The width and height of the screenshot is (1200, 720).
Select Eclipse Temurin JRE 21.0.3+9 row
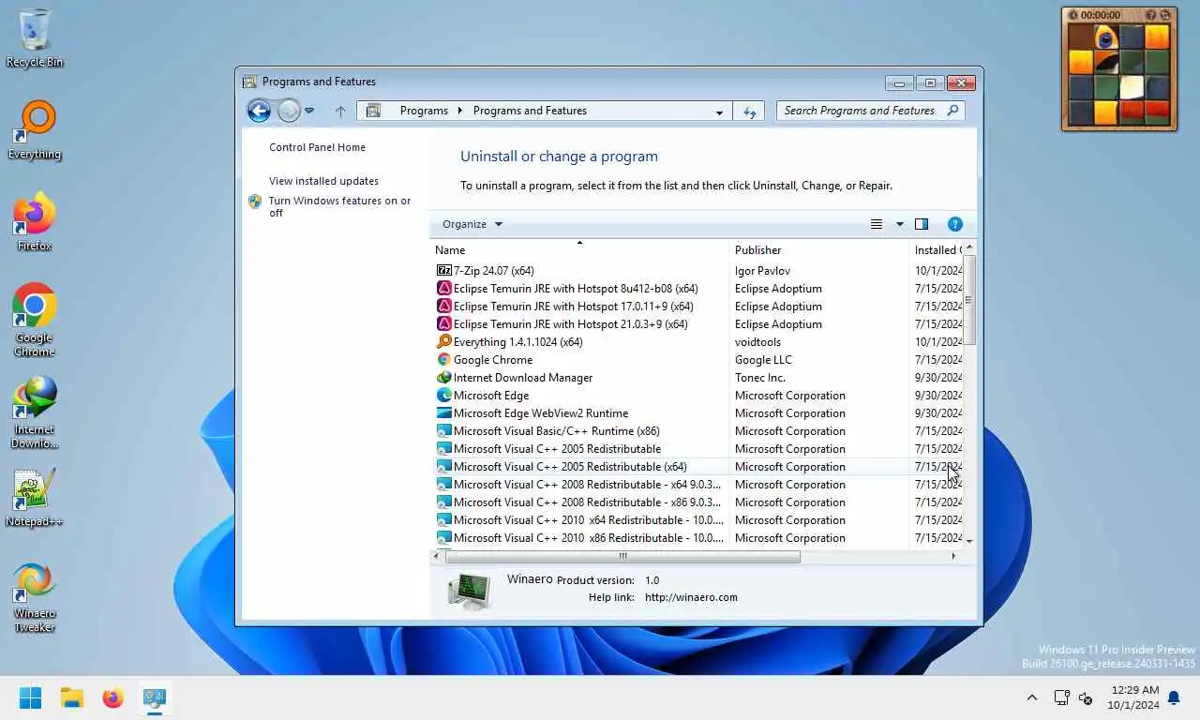tap(697, 324)
